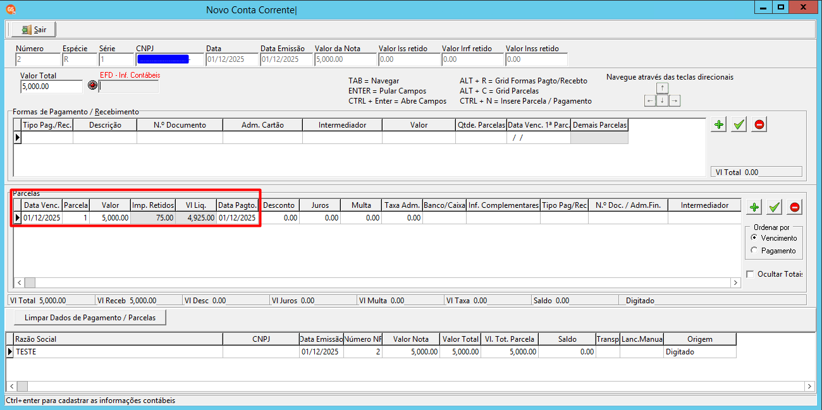Image resolution: width=822 pixels, height=410 pixels.
Task: Click the Origem column header
Action: [x=700, y=339]
